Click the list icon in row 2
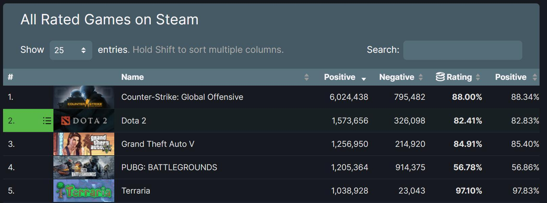The image size is (547, 203). click(47, 121)
